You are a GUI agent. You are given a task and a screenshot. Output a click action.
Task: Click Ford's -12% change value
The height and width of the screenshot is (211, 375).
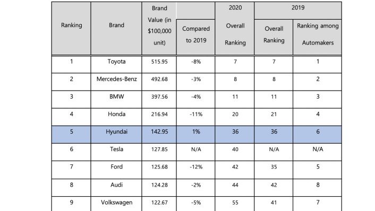click(x=196, y=167)
